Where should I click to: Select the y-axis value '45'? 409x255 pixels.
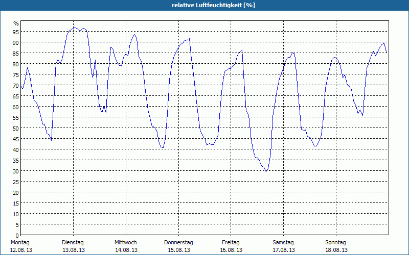point(16,139)
